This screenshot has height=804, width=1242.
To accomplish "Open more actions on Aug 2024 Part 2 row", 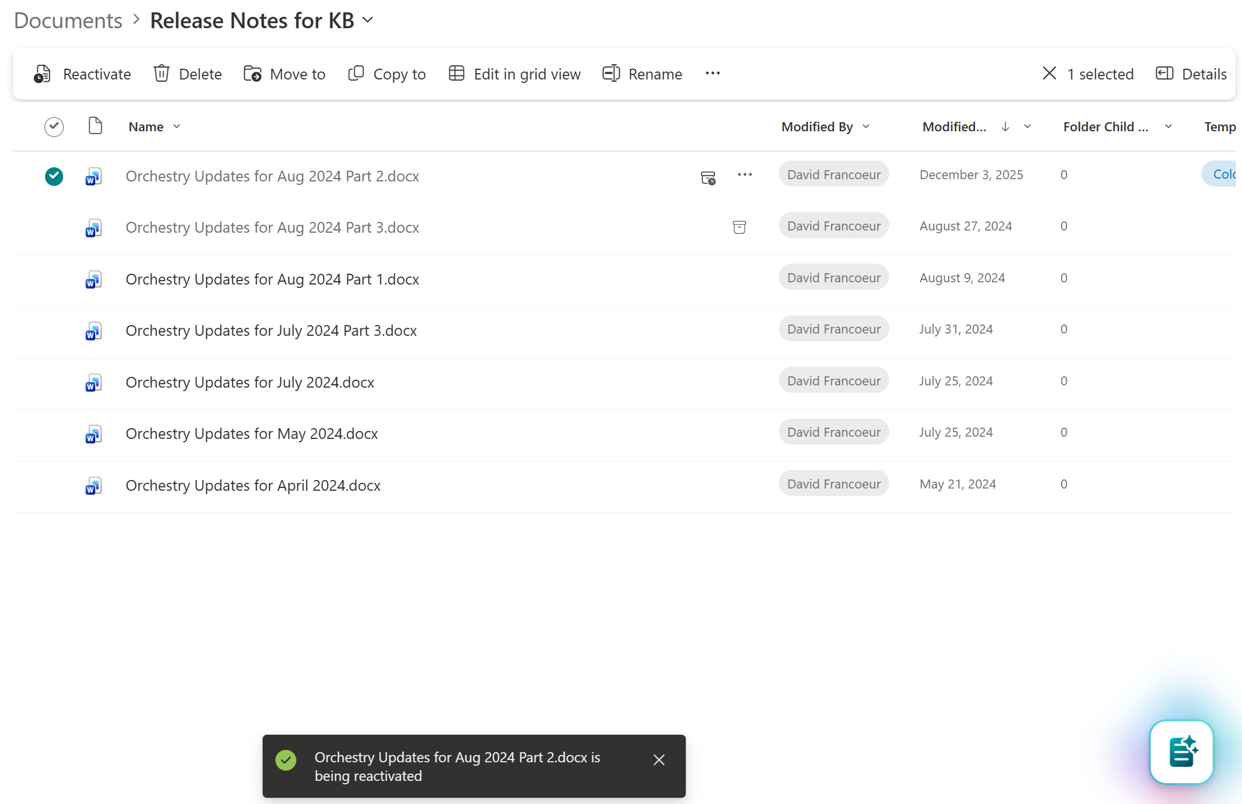I will [x=744, y=175].
